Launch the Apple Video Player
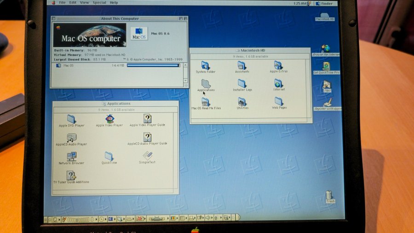 tap(109, 119)
